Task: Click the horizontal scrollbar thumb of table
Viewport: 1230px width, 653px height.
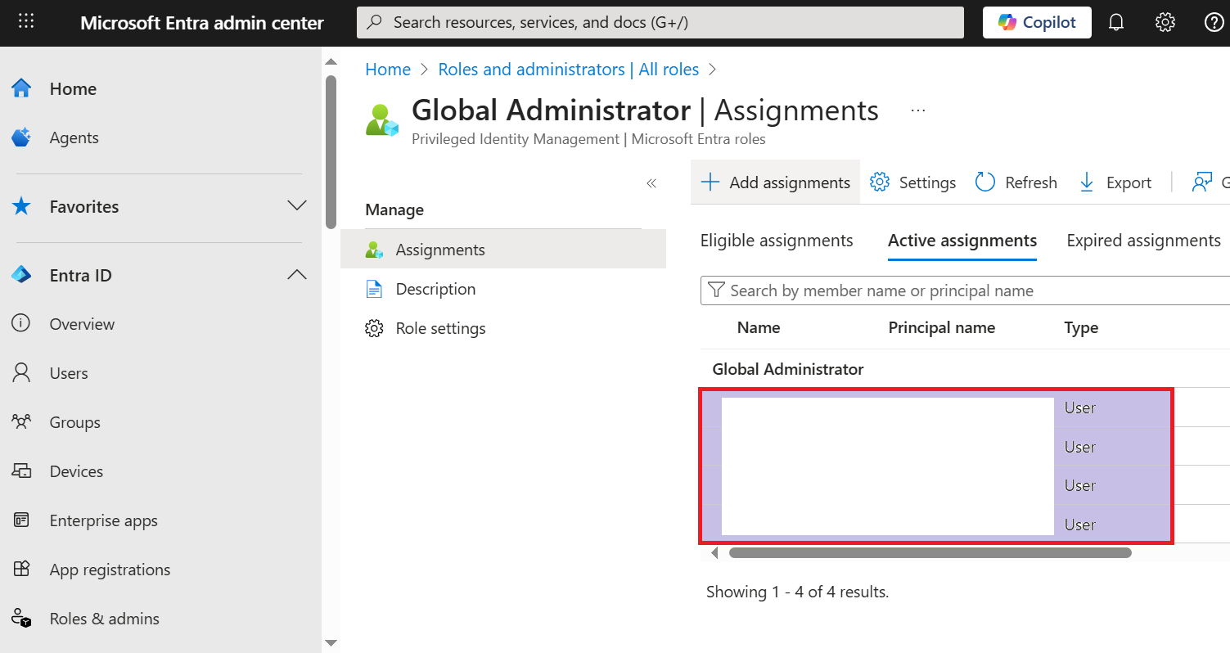Action: point(930,553)
